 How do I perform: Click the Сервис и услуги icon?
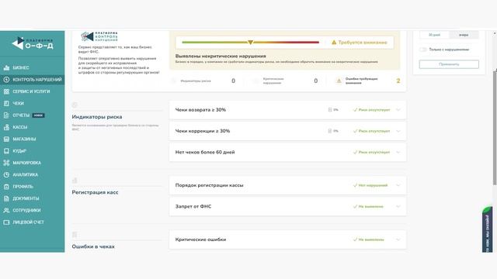pyautogui.click(x=6, y=91)
